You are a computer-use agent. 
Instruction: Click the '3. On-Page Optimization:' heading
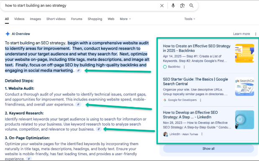27,138
